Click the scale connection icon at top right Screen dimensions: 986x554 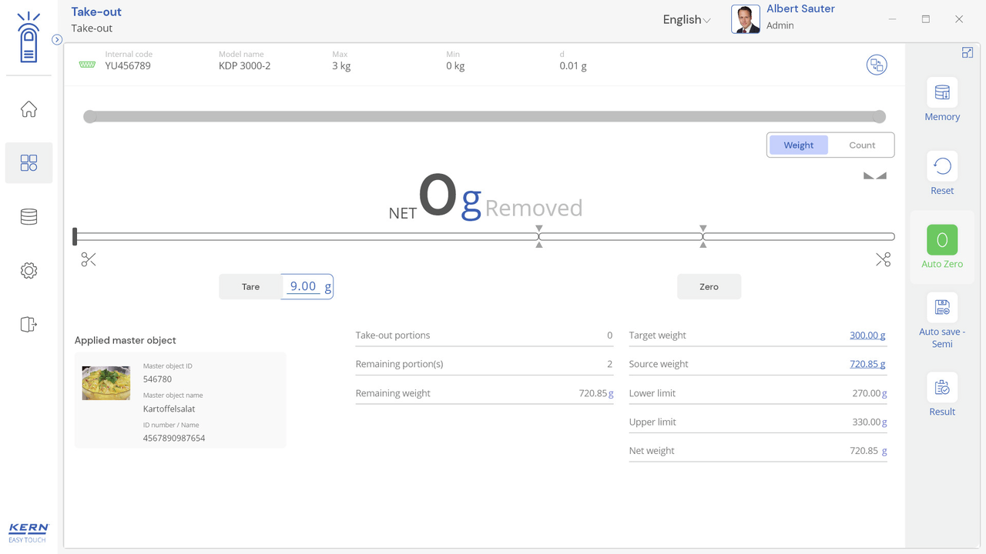click(x=876, y=65)
